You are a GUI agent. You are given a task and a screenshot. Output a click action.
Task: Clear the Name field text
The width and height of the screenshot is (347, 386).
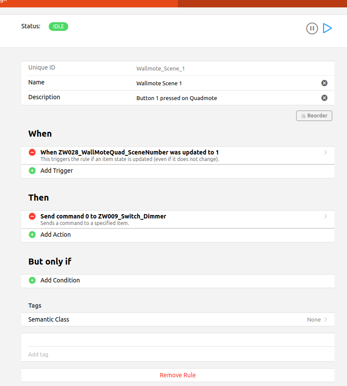point(324,83)
